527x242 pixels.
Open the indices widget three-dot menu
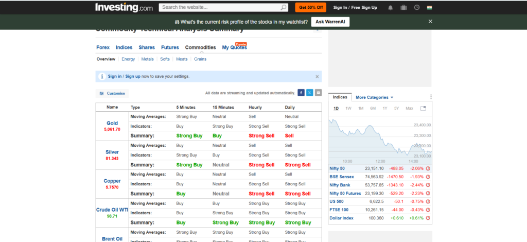tap(431, 97)
